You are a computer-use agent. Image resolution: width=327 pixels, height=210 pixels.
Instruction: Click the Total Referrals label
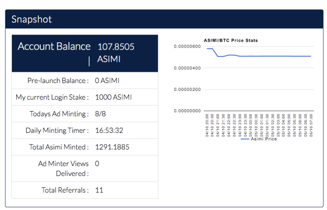tap(65, 190)
